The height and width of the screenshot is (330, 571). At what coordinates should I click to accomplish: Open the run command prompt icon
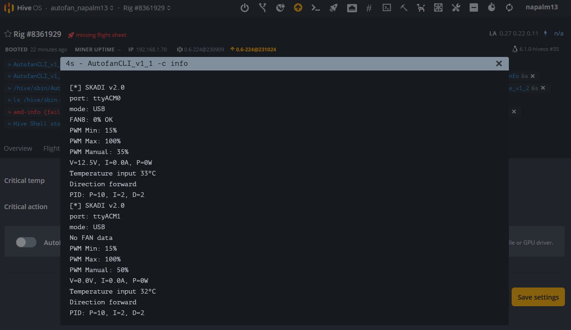coord(316,7)
